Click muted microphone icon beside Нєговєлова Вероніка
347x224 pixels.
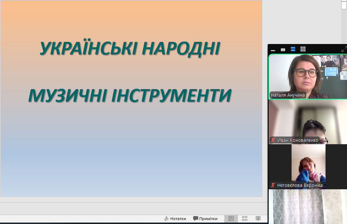273,185
